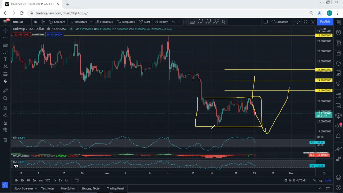Select the trend line drawing tool
Screen dimensions: 343x193
click(5, 38)
